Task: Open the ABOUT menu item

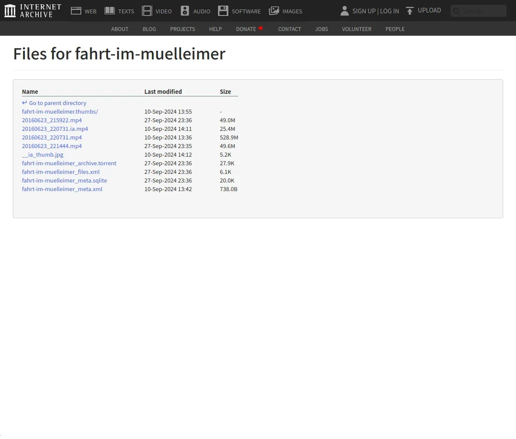Action: click(120, 29)
